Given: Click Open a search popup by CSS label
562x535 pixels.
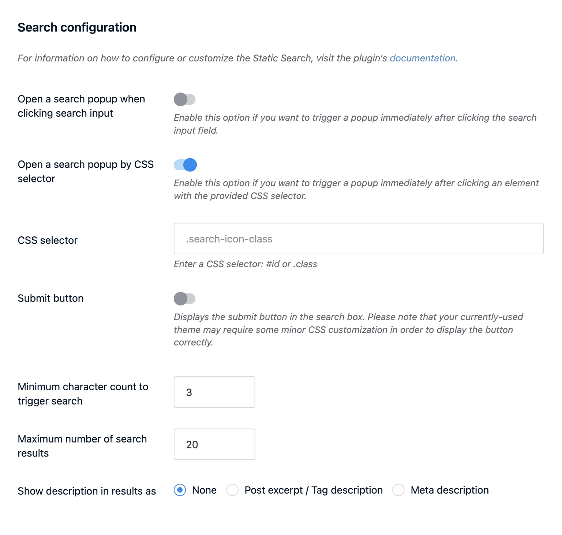Looking at the screenshot, I should [x=86, y=171].
